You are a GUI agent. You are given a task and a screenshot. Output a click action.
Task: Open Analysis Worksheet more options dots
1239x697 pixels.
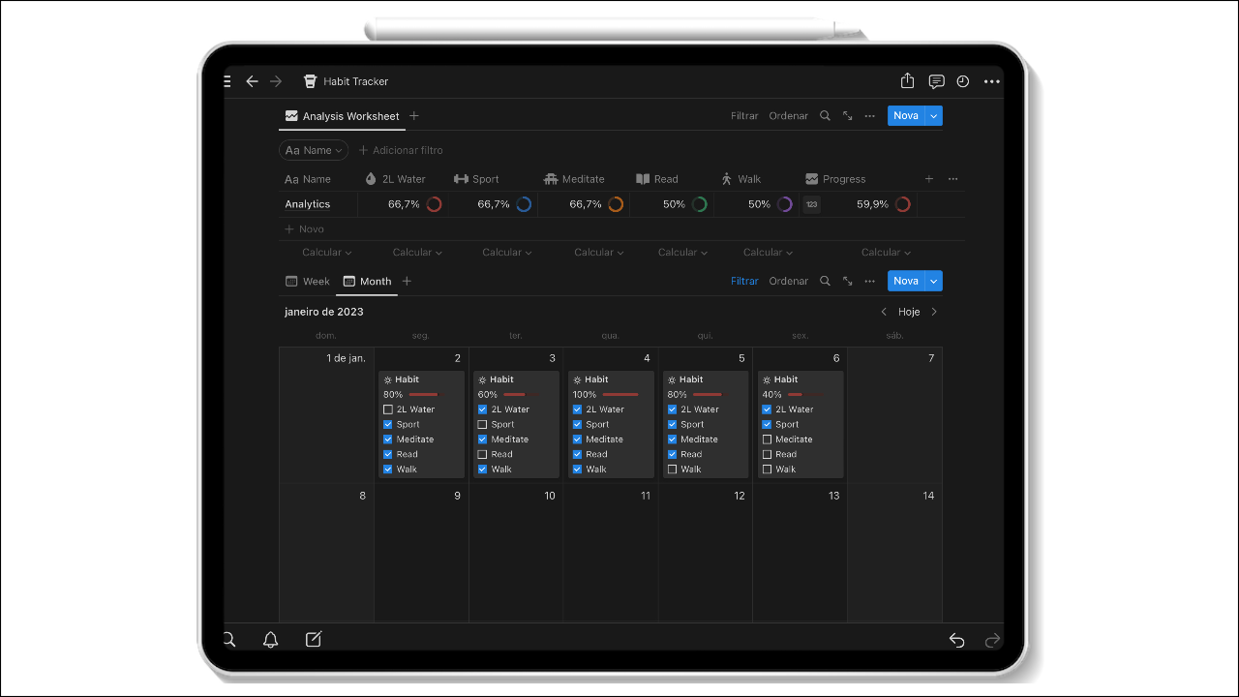tap(869, 115)
